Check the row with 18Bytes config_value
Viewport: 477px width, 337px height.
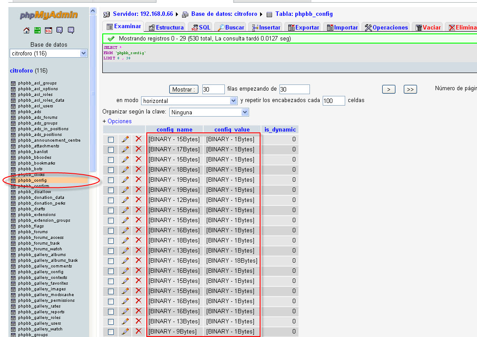pos(111,261)
